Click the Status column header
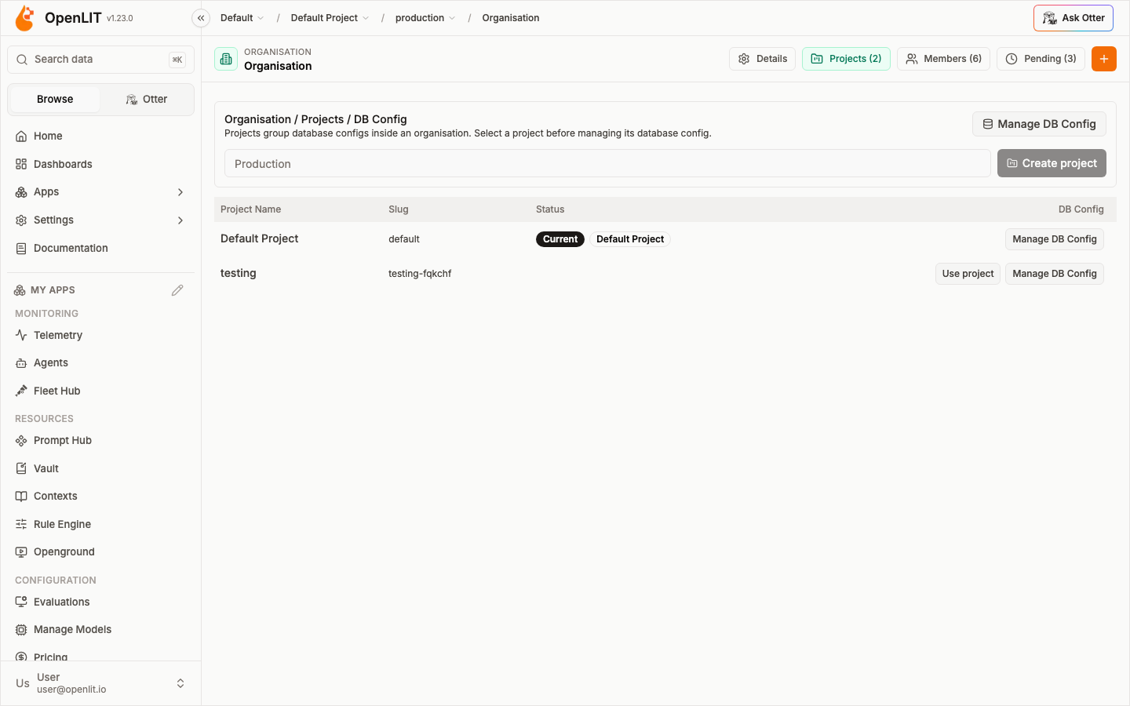The width and height of the screenshot is (1130, 706). [550, 209]
